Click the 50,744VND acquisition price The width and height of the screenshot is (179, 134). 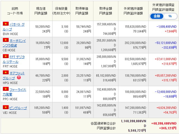click(x=84, y=27)
